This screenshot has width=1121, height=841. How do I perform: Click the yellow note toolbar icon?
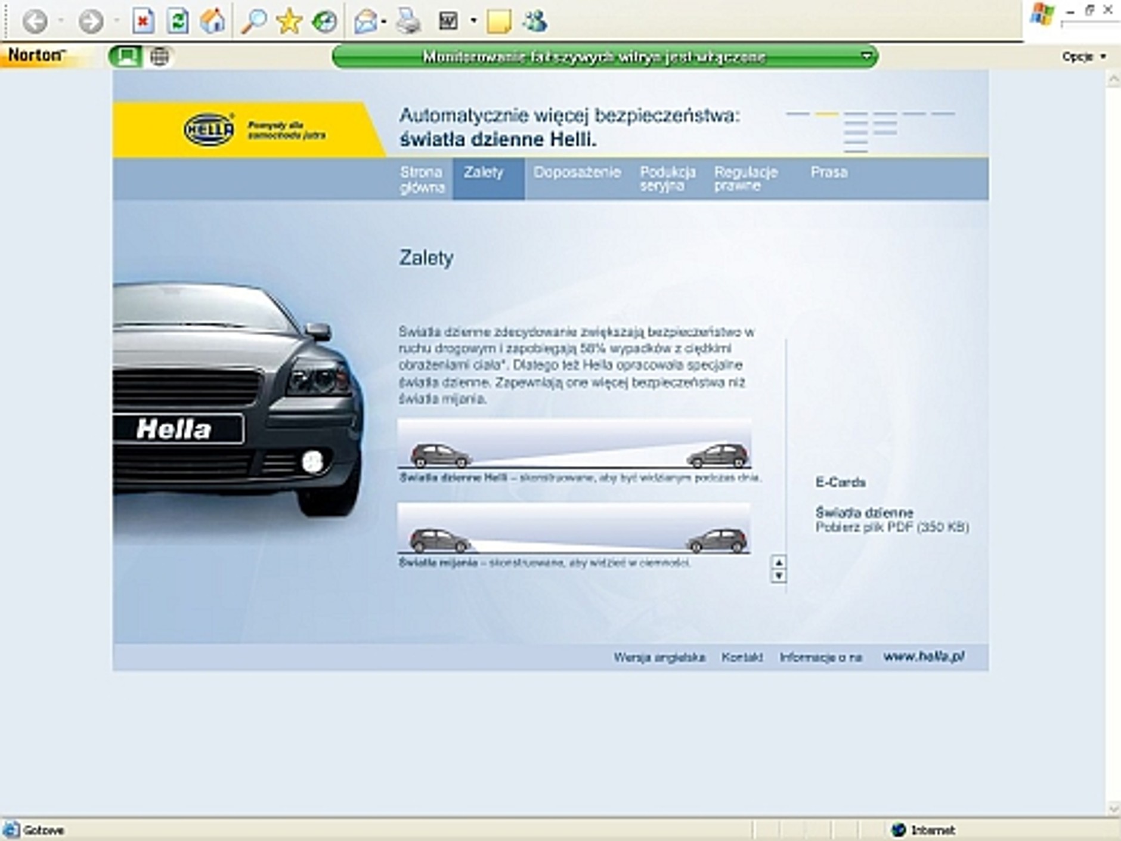pyautogui.click(x=498, y=22)
